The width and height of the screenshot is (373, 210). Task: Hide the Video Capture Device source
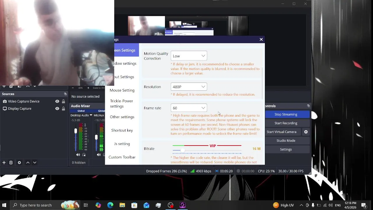click(x=57, y=101)
